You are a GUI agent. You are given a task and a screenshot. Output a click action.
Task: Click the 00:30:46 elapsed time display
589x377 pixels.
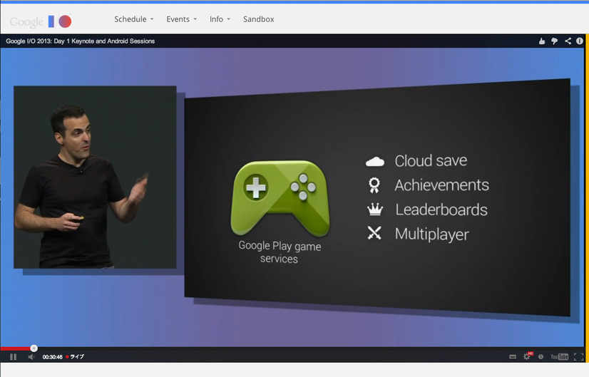click(x=52, y=357)
